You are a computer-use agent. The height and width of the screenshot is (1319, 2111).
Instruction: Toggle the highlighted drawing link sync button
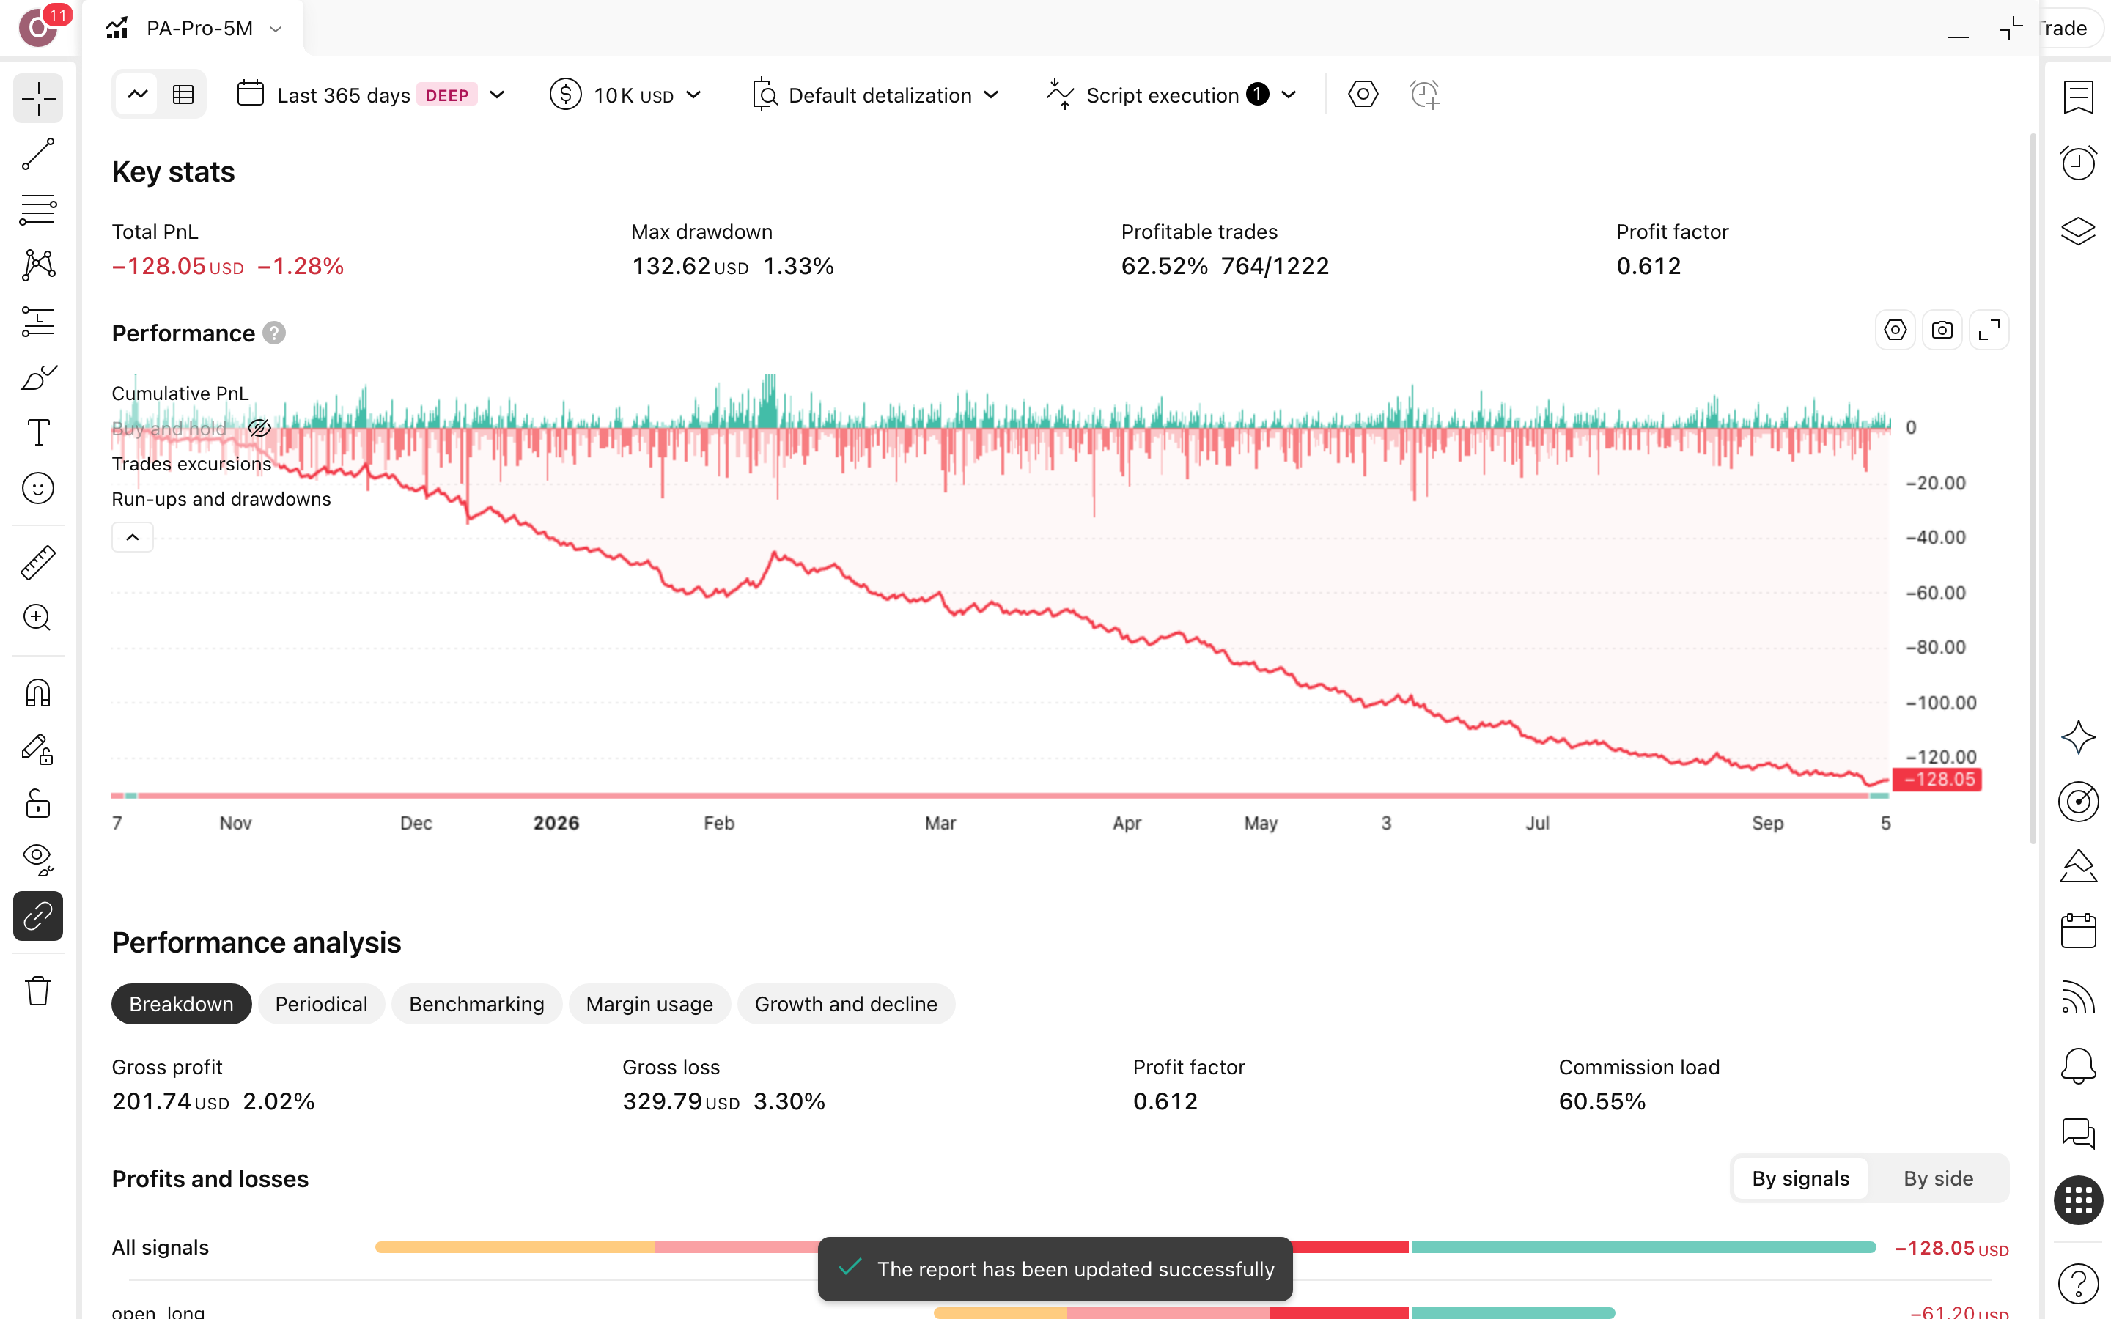[x=37, y=916]
